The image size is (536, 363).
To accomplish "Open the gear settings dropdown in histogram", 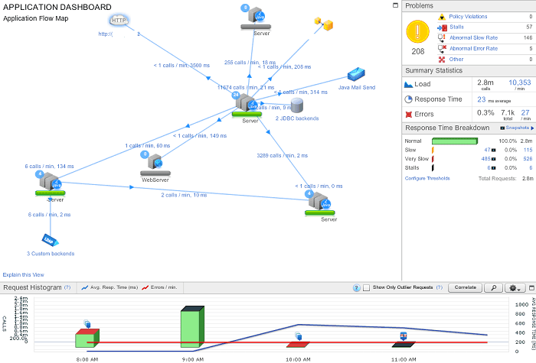I will (515, 288).
